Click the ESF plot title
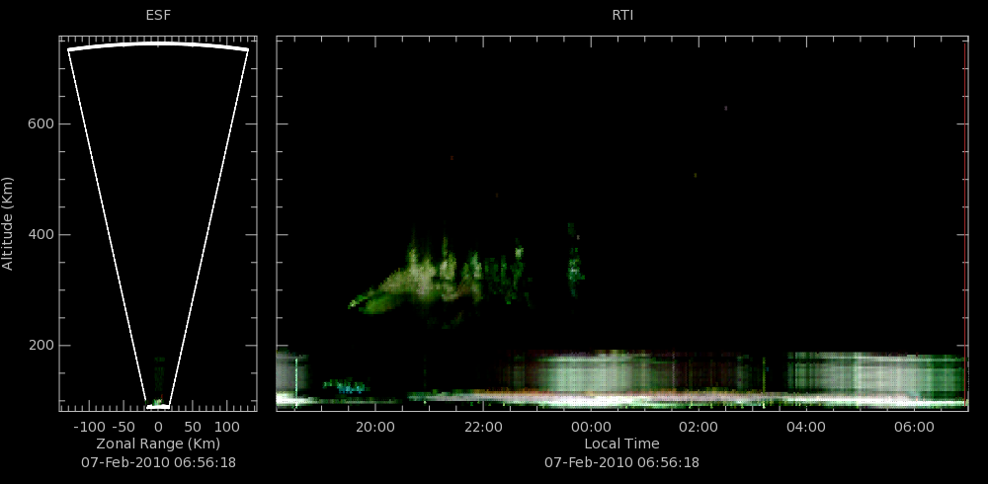Image resolution: width=988 pixels, height=484 pixels. (158, 16)
